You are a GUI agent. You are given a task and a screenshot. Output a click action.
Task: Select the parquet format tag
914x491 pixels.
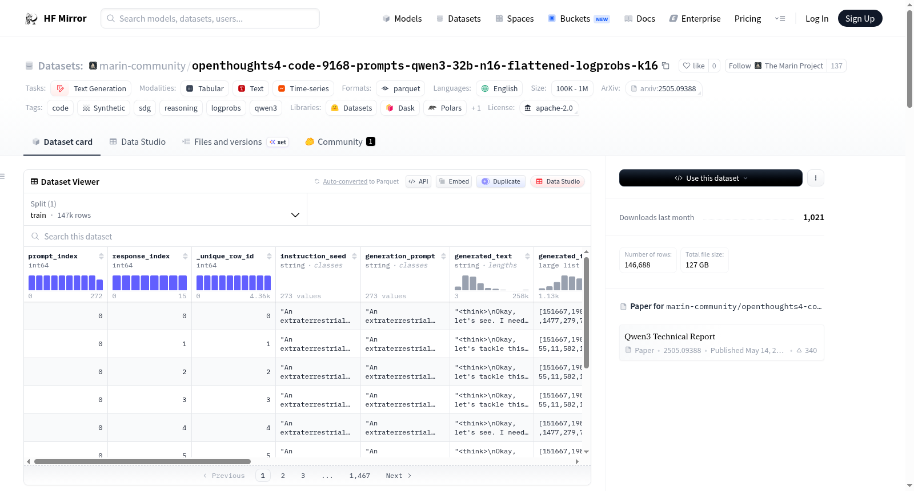[400, 88]
